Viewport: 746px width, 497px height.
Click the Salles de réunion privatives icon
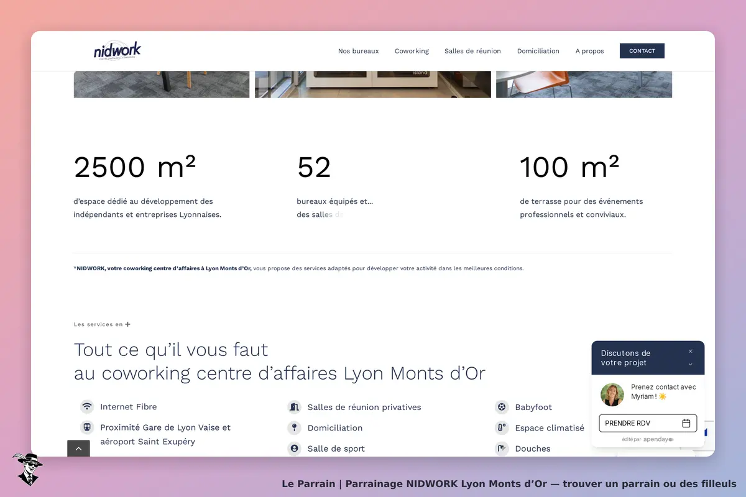point(294,407)
